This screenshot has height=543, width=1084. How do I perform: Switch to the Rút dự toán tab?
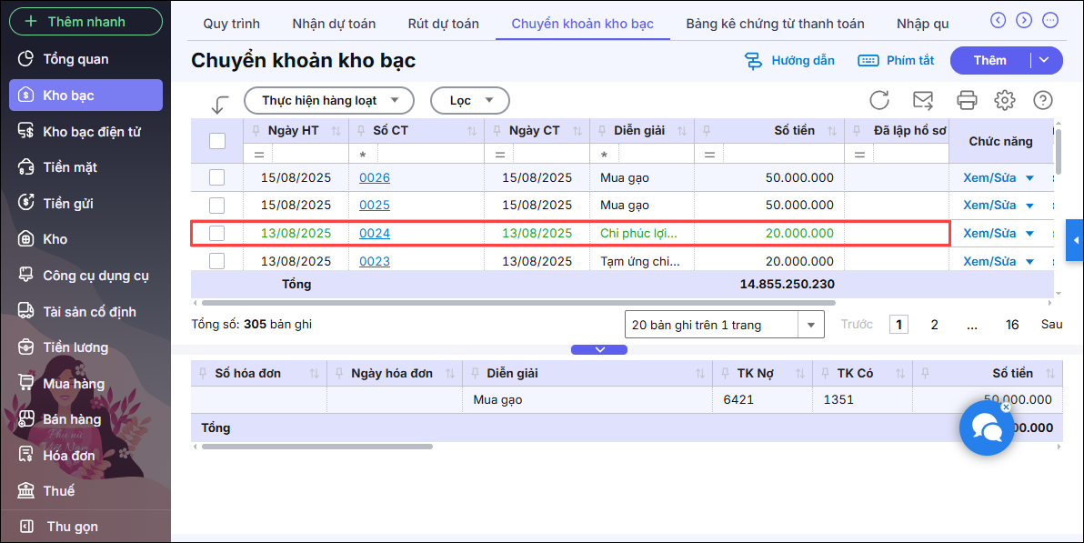click(x=443, y=24)
